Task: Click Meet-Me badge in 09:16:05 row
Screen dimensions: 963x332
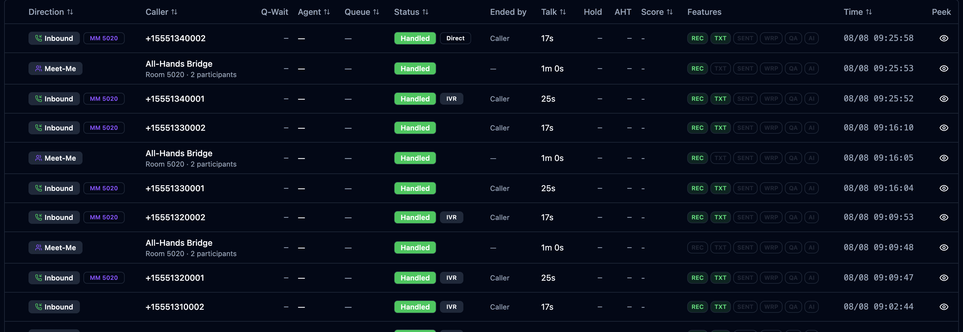Action: [x=55, y=158]
